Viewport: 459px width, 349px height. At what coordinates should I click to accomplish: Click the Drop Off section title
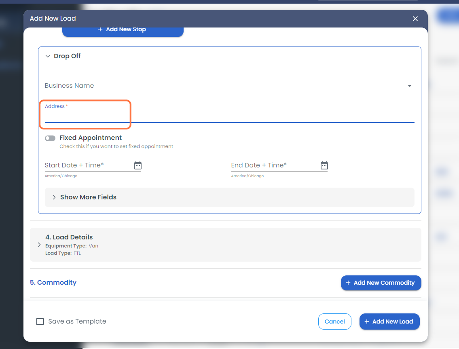67,56
